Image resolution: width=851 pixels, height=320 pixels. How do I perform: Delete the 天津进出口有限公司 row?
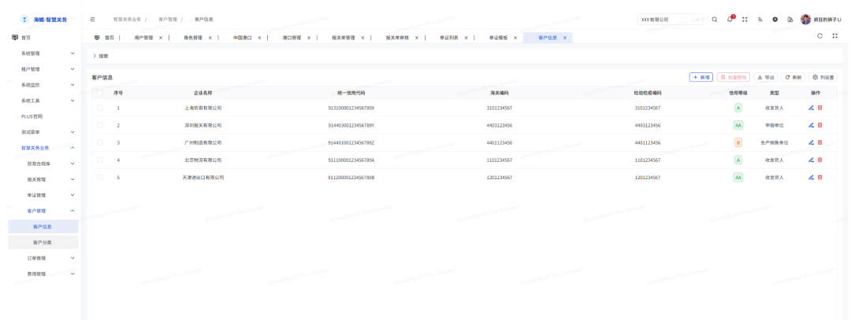pos(819,177)
